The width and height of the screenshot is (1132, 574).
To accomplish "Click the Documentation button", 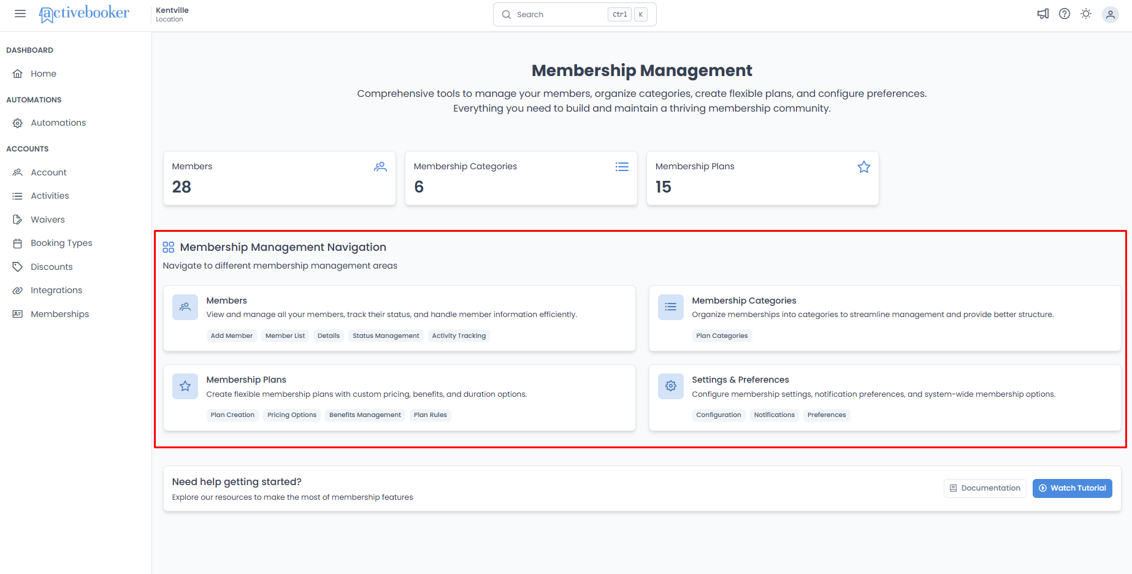I will pos(985,488).
